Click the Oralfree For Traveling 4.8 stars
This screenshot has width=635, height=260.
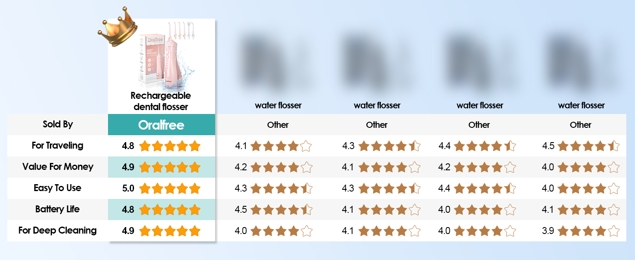click(x=170, y=146)
